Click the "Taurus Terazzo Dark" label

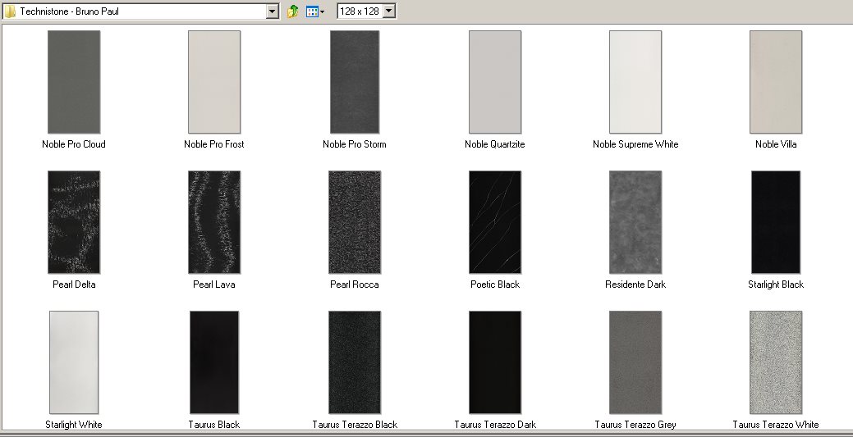[495, 425]
